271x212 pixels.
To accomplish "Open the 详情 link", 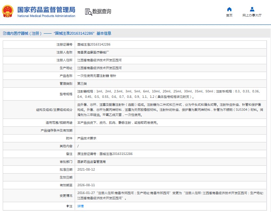I will [80, 206].
